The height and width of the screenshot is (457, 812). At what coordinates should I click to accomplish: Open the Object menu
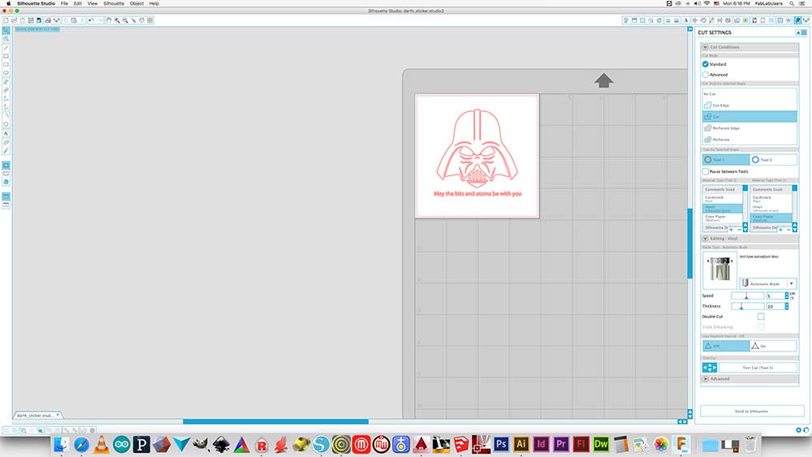pyautogui.click(x=136, y=3)
